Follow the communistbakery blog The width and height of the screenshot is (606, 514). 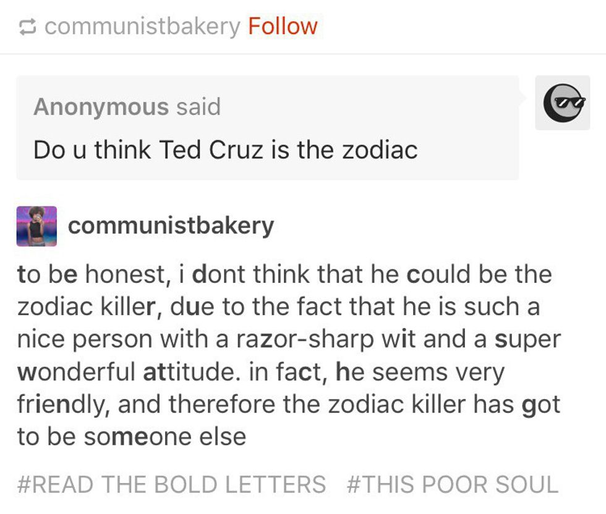[x=283, y=27]
